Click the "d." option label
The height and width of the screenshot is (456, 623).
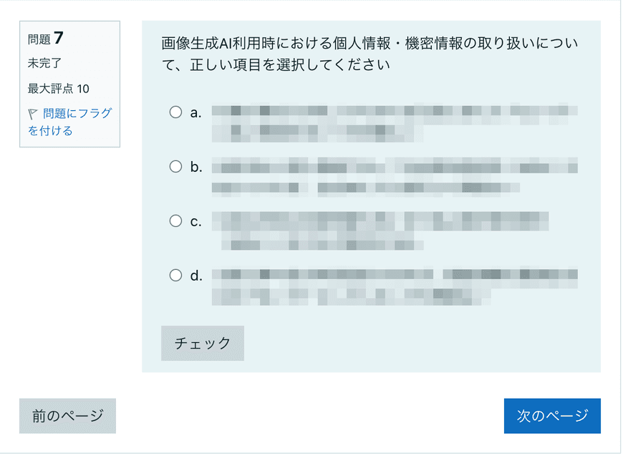tap(196, 276)
